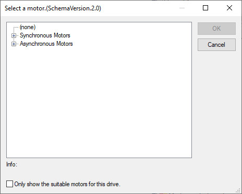Expand the Asynchronous Motors tree node
The image size is (242, 194).
pos(14,44)
